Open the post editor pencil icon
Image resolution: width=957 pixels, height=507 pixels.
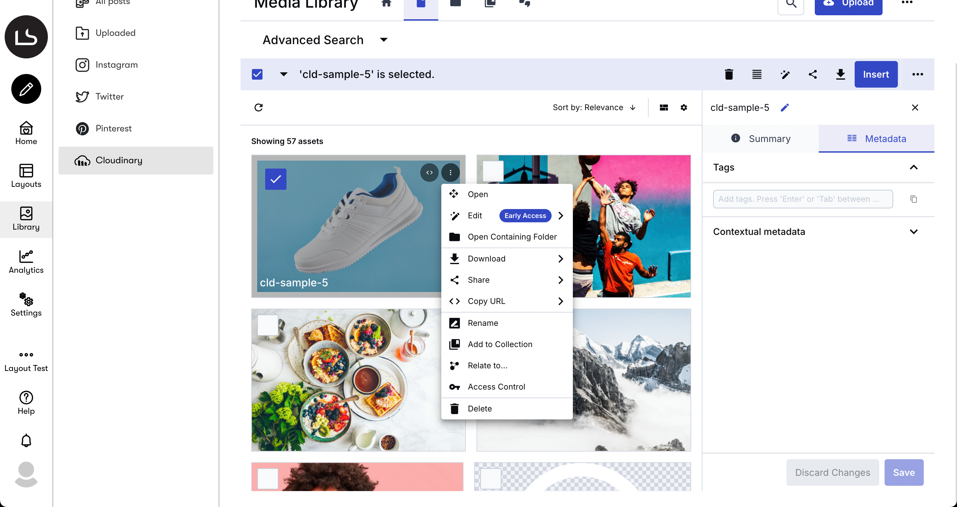click(x=26, y=89)
